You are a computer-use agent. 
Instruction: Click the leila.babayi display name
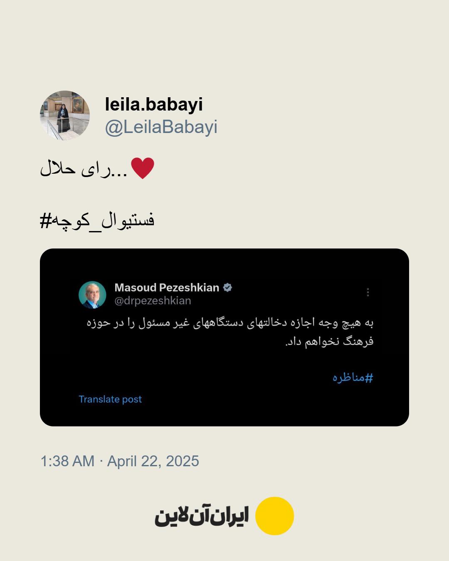click(154, 104)
